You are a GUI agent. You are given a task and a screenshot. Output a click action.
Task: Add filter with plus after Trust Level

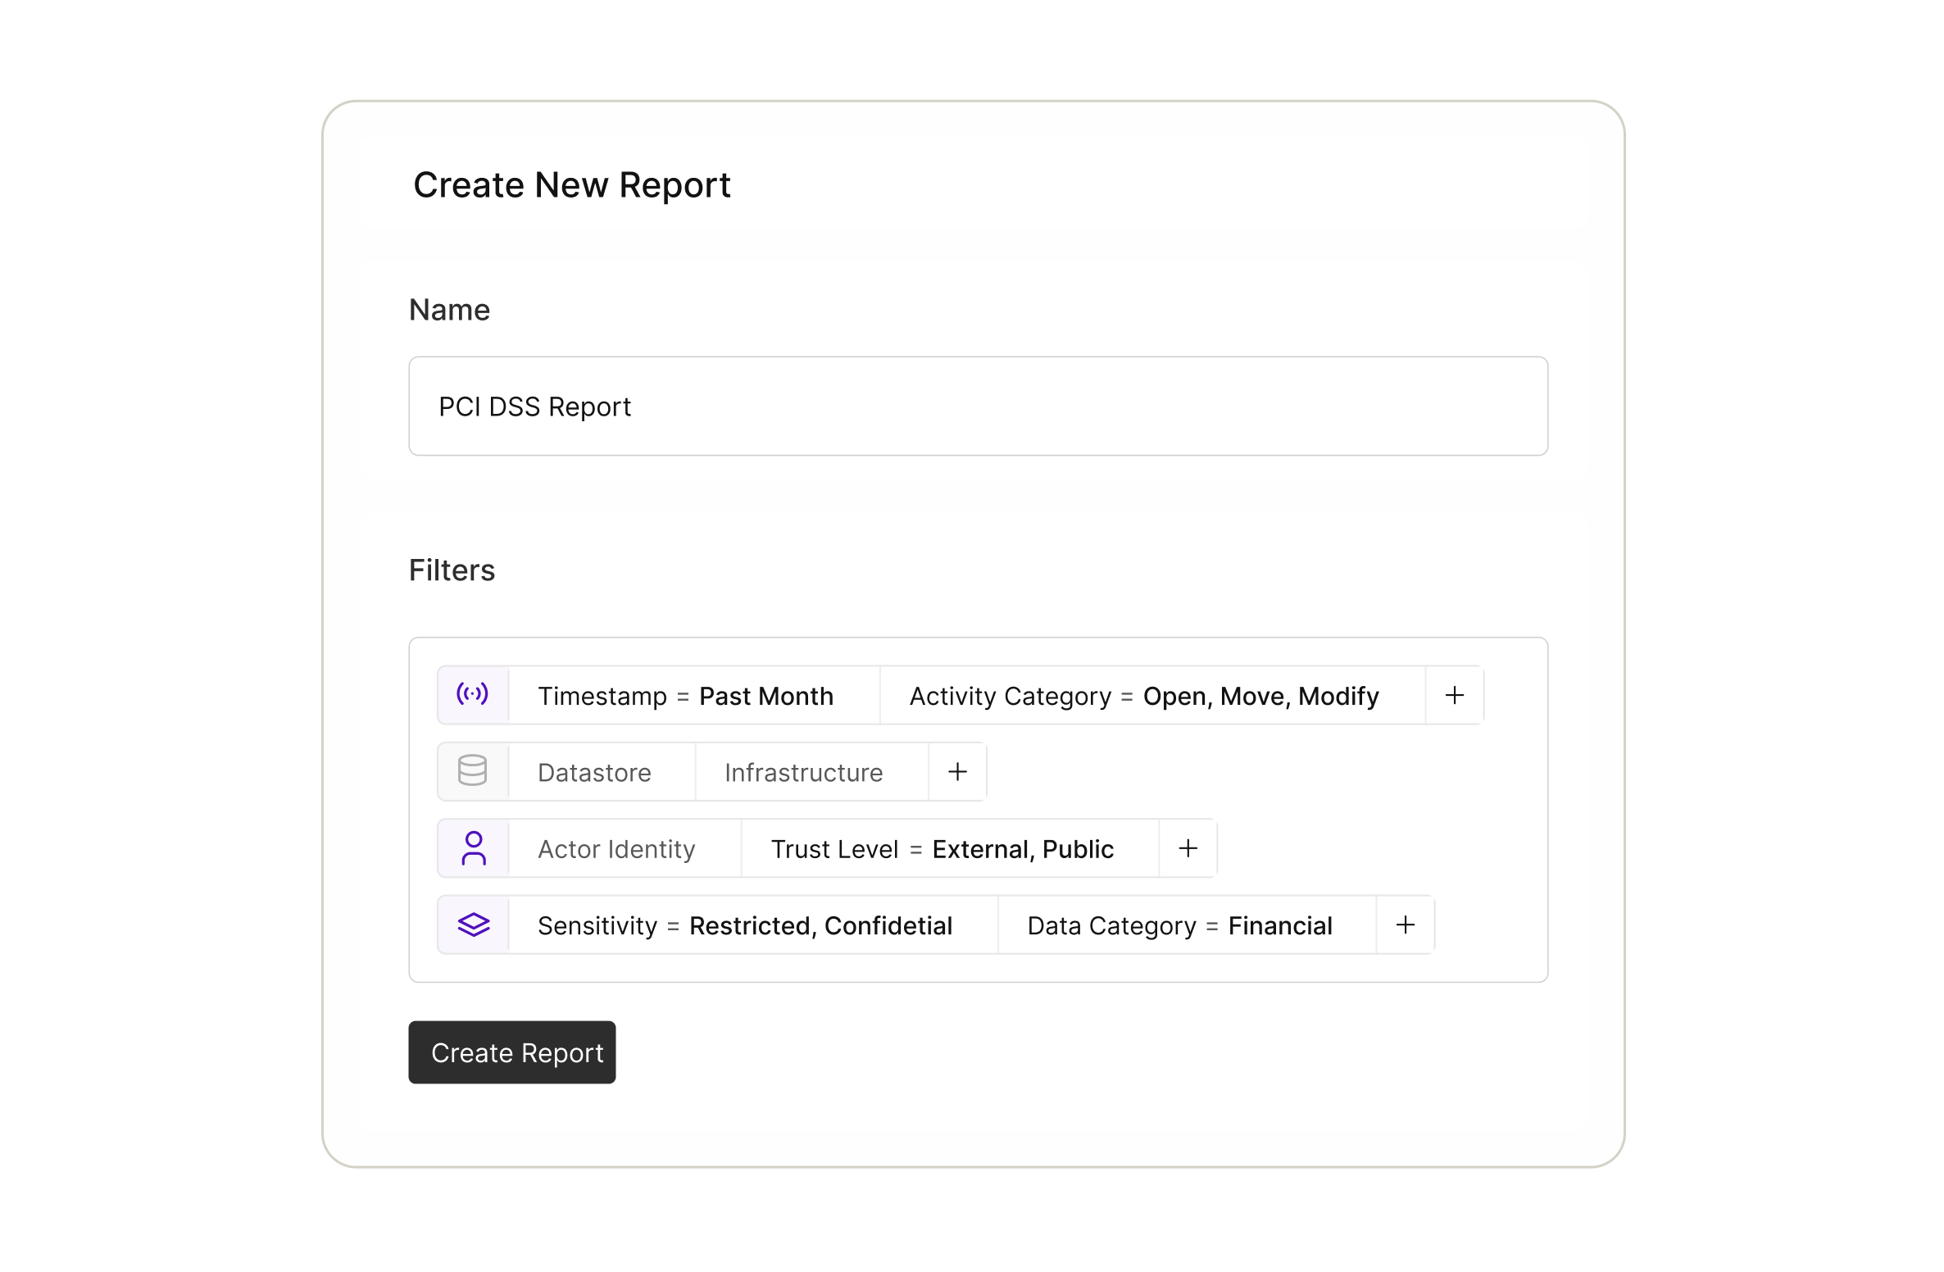click(x=1188, y=848)
